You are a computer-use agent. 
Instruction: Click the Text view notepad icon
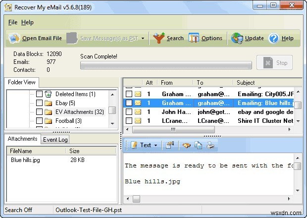(x=134, y=145)
